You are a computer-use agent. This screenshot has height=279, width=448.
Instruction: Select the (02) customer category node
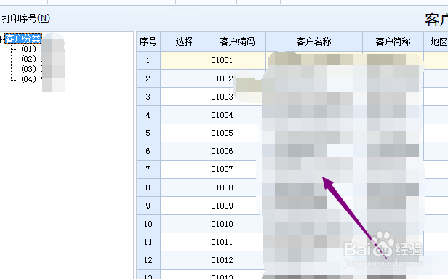point(29,59)
